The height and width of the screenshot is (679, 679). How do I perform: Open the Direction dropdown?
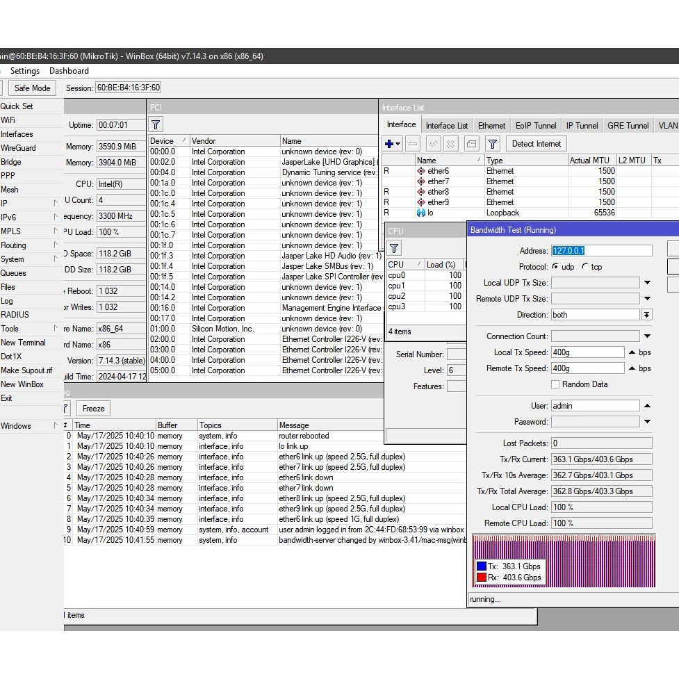pos(646,315)
